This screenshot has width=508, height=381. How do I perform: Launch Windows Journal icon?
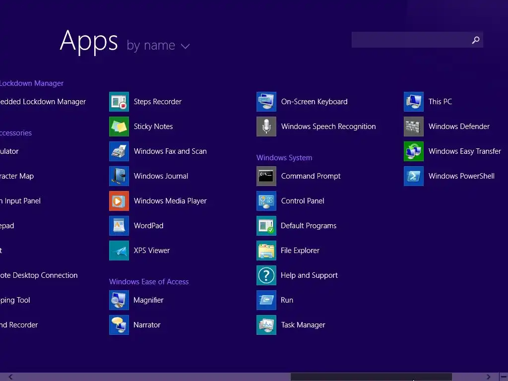point(119,176)
